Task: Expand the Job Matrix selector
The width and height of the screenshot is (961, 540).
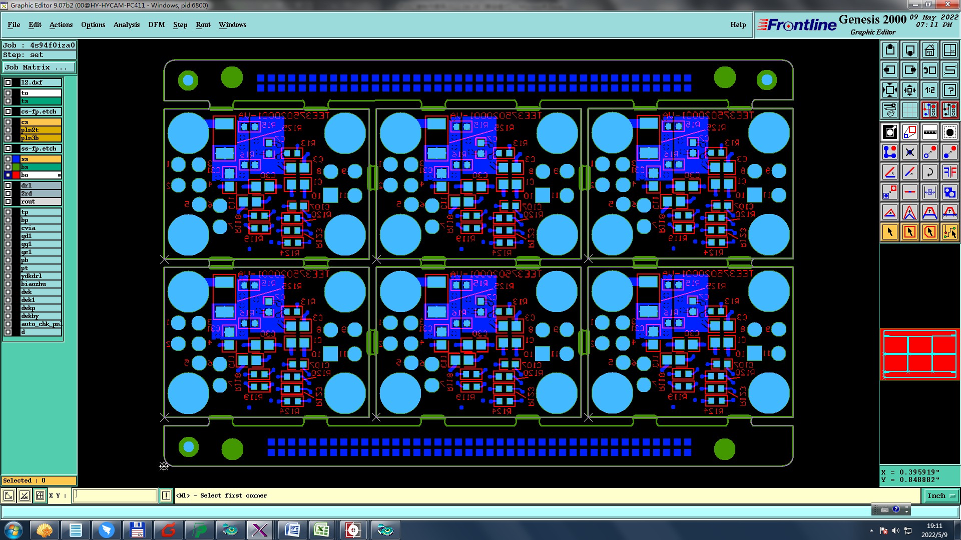Action: pos(39,67)
